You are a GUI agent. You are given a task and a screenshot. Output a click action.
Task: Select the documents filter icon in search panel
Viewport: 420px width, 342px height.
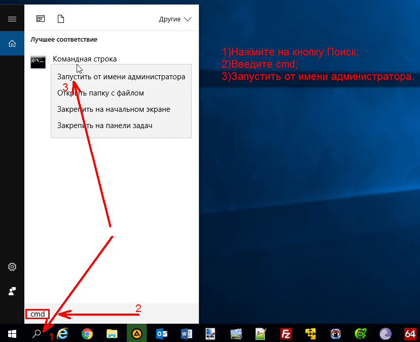click(61, 19)
